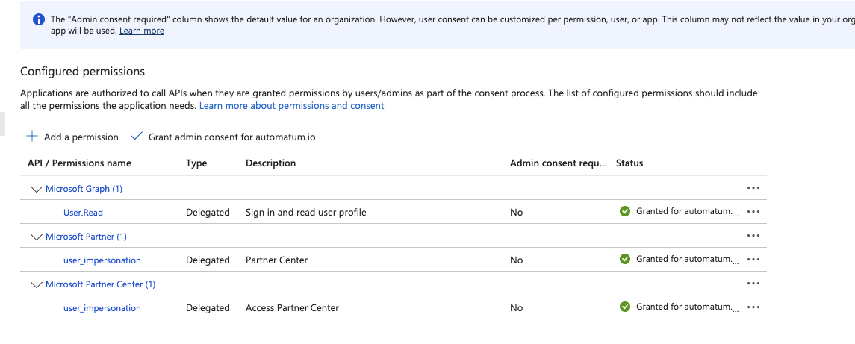The image size is (855, 344).
Task: Open the ellipsis menu for Microsoft Graph group
Action: point(753,188)
